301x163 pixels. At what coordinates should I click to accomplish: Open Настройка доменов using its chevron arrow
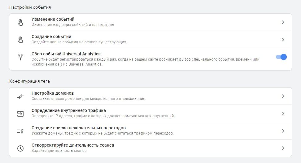[x=283, y=96]
